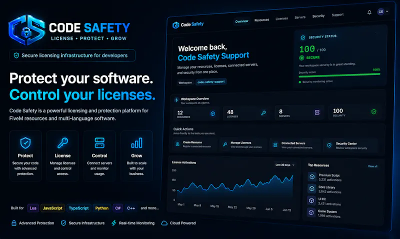
Task: Click the Manage Licenses quick action
Action: (243, 144)
